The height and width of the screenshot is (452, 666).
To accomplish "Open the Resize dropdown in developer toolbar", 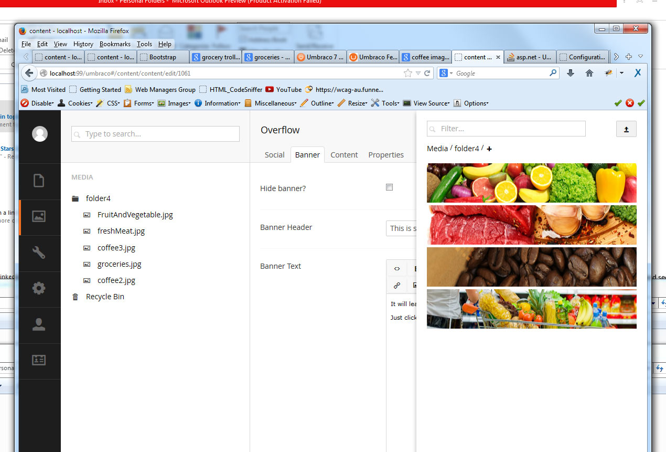I will click(352, 103).
